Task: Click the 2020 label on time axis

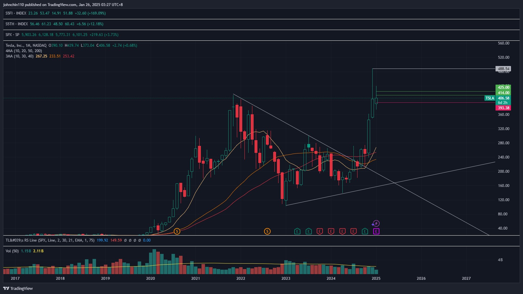Action: point(151,279)
